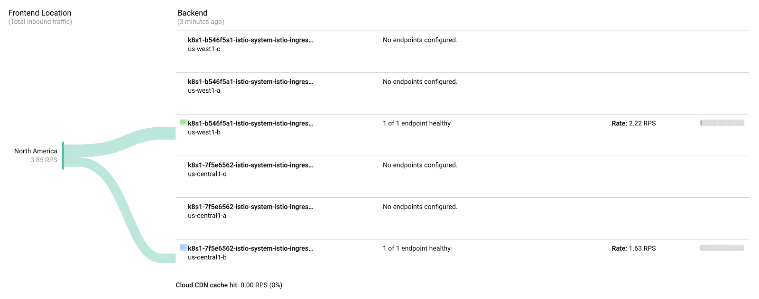Click us-west1-b '1 of 1 endpoint healthy'
This screenshot has height=299, width=759.
click(x=417, y=123)
